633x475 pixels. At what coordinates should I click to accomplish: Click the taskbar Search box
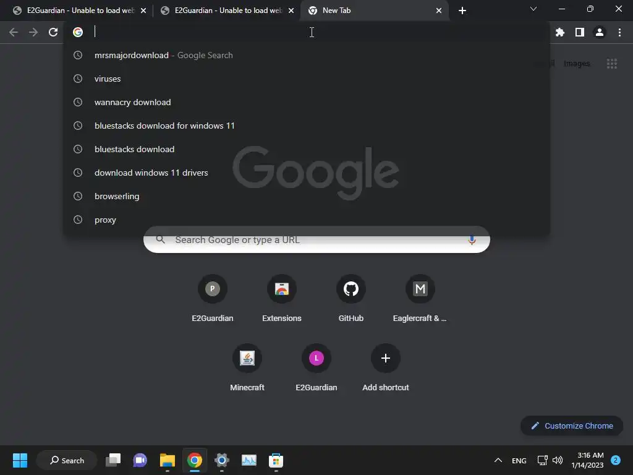coord(67,460)
